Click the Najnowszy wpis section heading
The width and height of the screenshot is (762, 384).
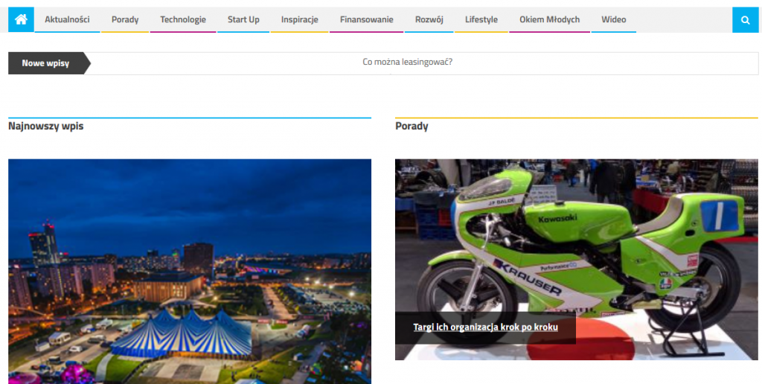[x=46, y=127]
